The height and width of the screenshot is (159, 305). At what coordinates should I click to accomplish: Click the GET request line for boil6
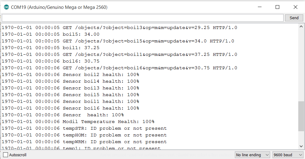click(x=119, y=68)
